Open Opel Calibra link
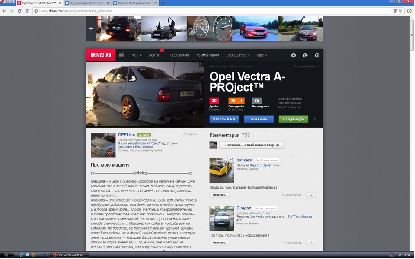The width and height of the screenshot is (415, 259). [125, 147]
